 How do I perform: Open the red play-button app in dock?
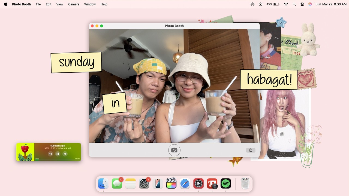198,183
